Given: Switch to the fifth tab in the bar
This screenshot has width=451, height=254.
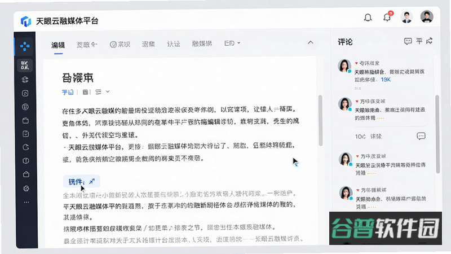Looking at the screenshot, I should 174,44.
